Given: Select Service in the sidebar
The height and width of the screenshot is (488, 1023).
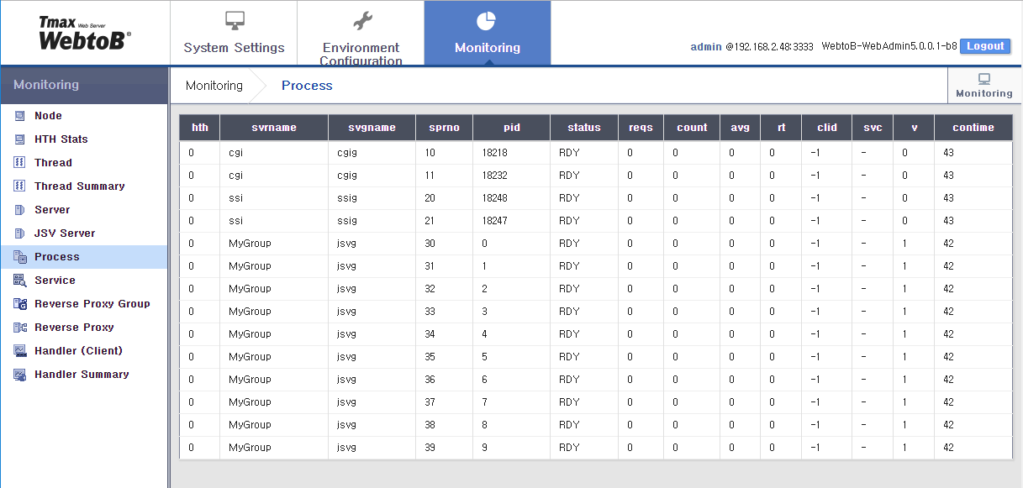Looking at the screenshot, I should point(84,281).
